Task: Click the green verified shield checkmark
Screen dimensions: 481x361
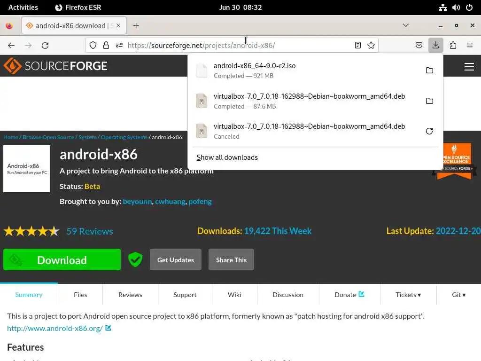Action: 135,259
